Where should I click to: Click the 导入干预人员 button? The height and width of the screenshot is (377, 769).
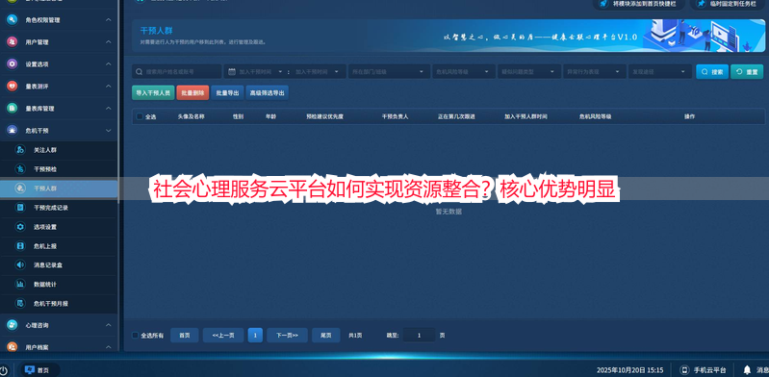pos(153,92)
